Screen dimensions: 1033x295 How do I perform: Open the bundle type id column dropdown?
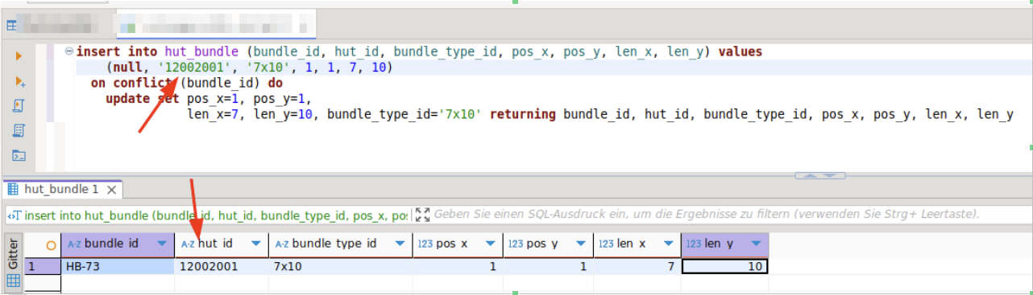(400, 244)
